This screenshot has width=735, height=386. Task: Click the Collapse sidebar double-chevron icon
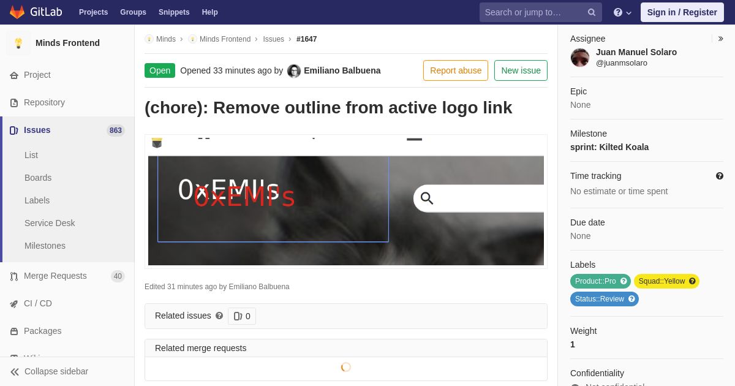point(15,372)
